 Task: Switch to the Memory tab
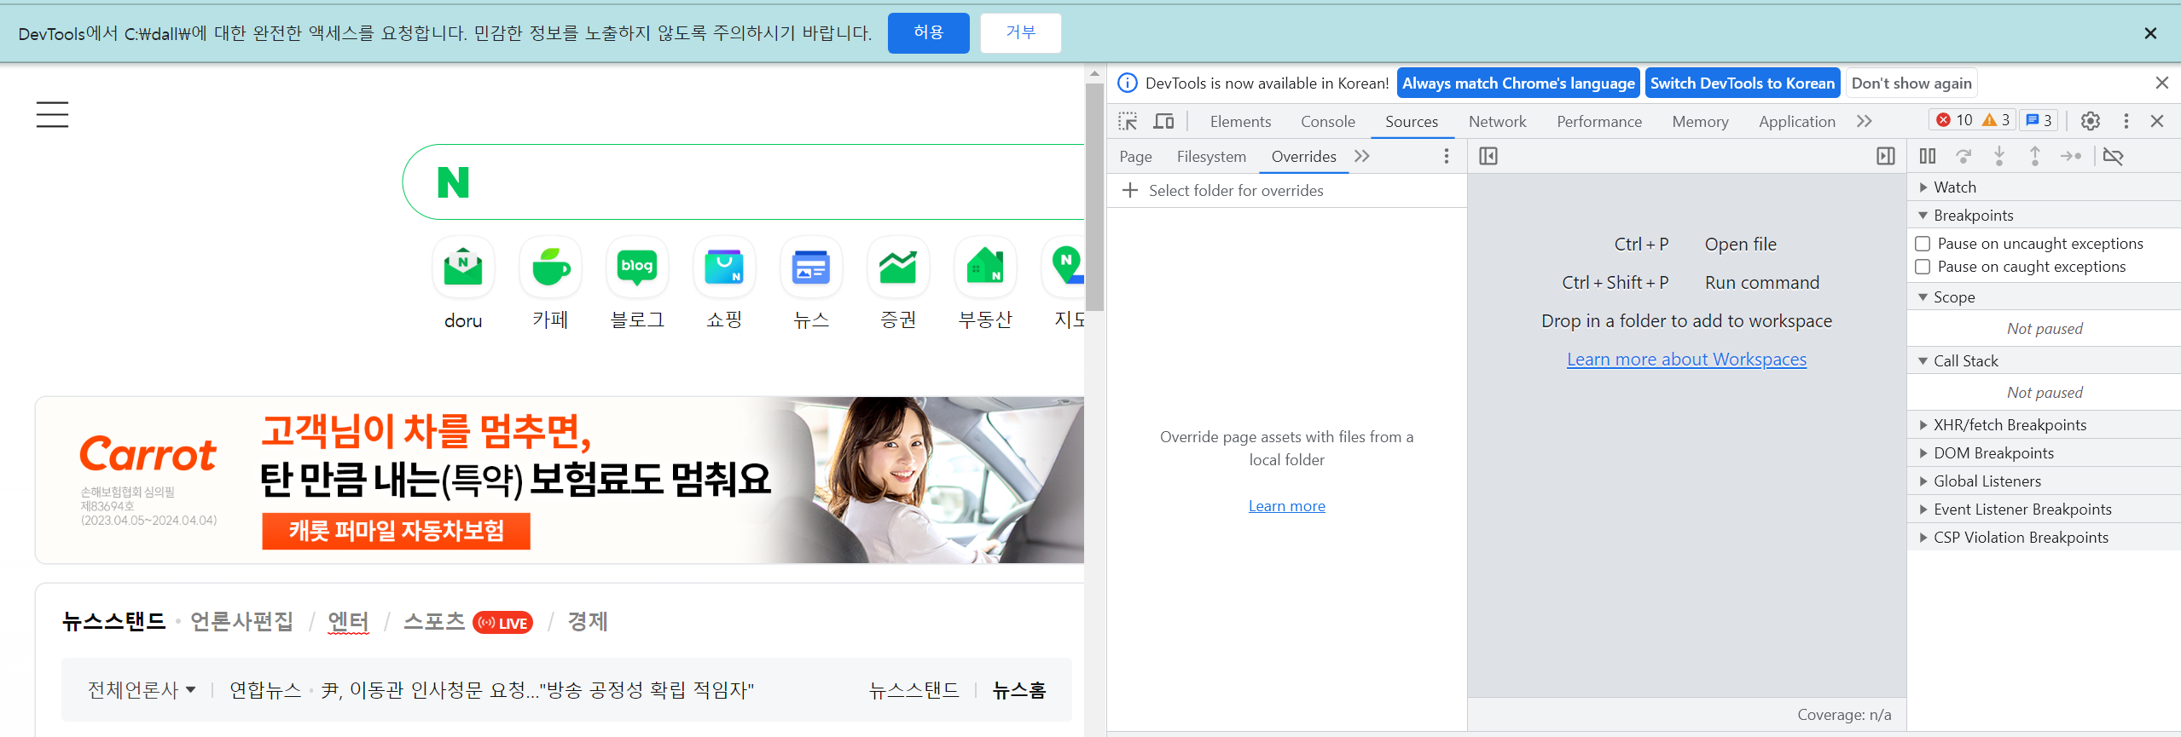(1700, 121)
